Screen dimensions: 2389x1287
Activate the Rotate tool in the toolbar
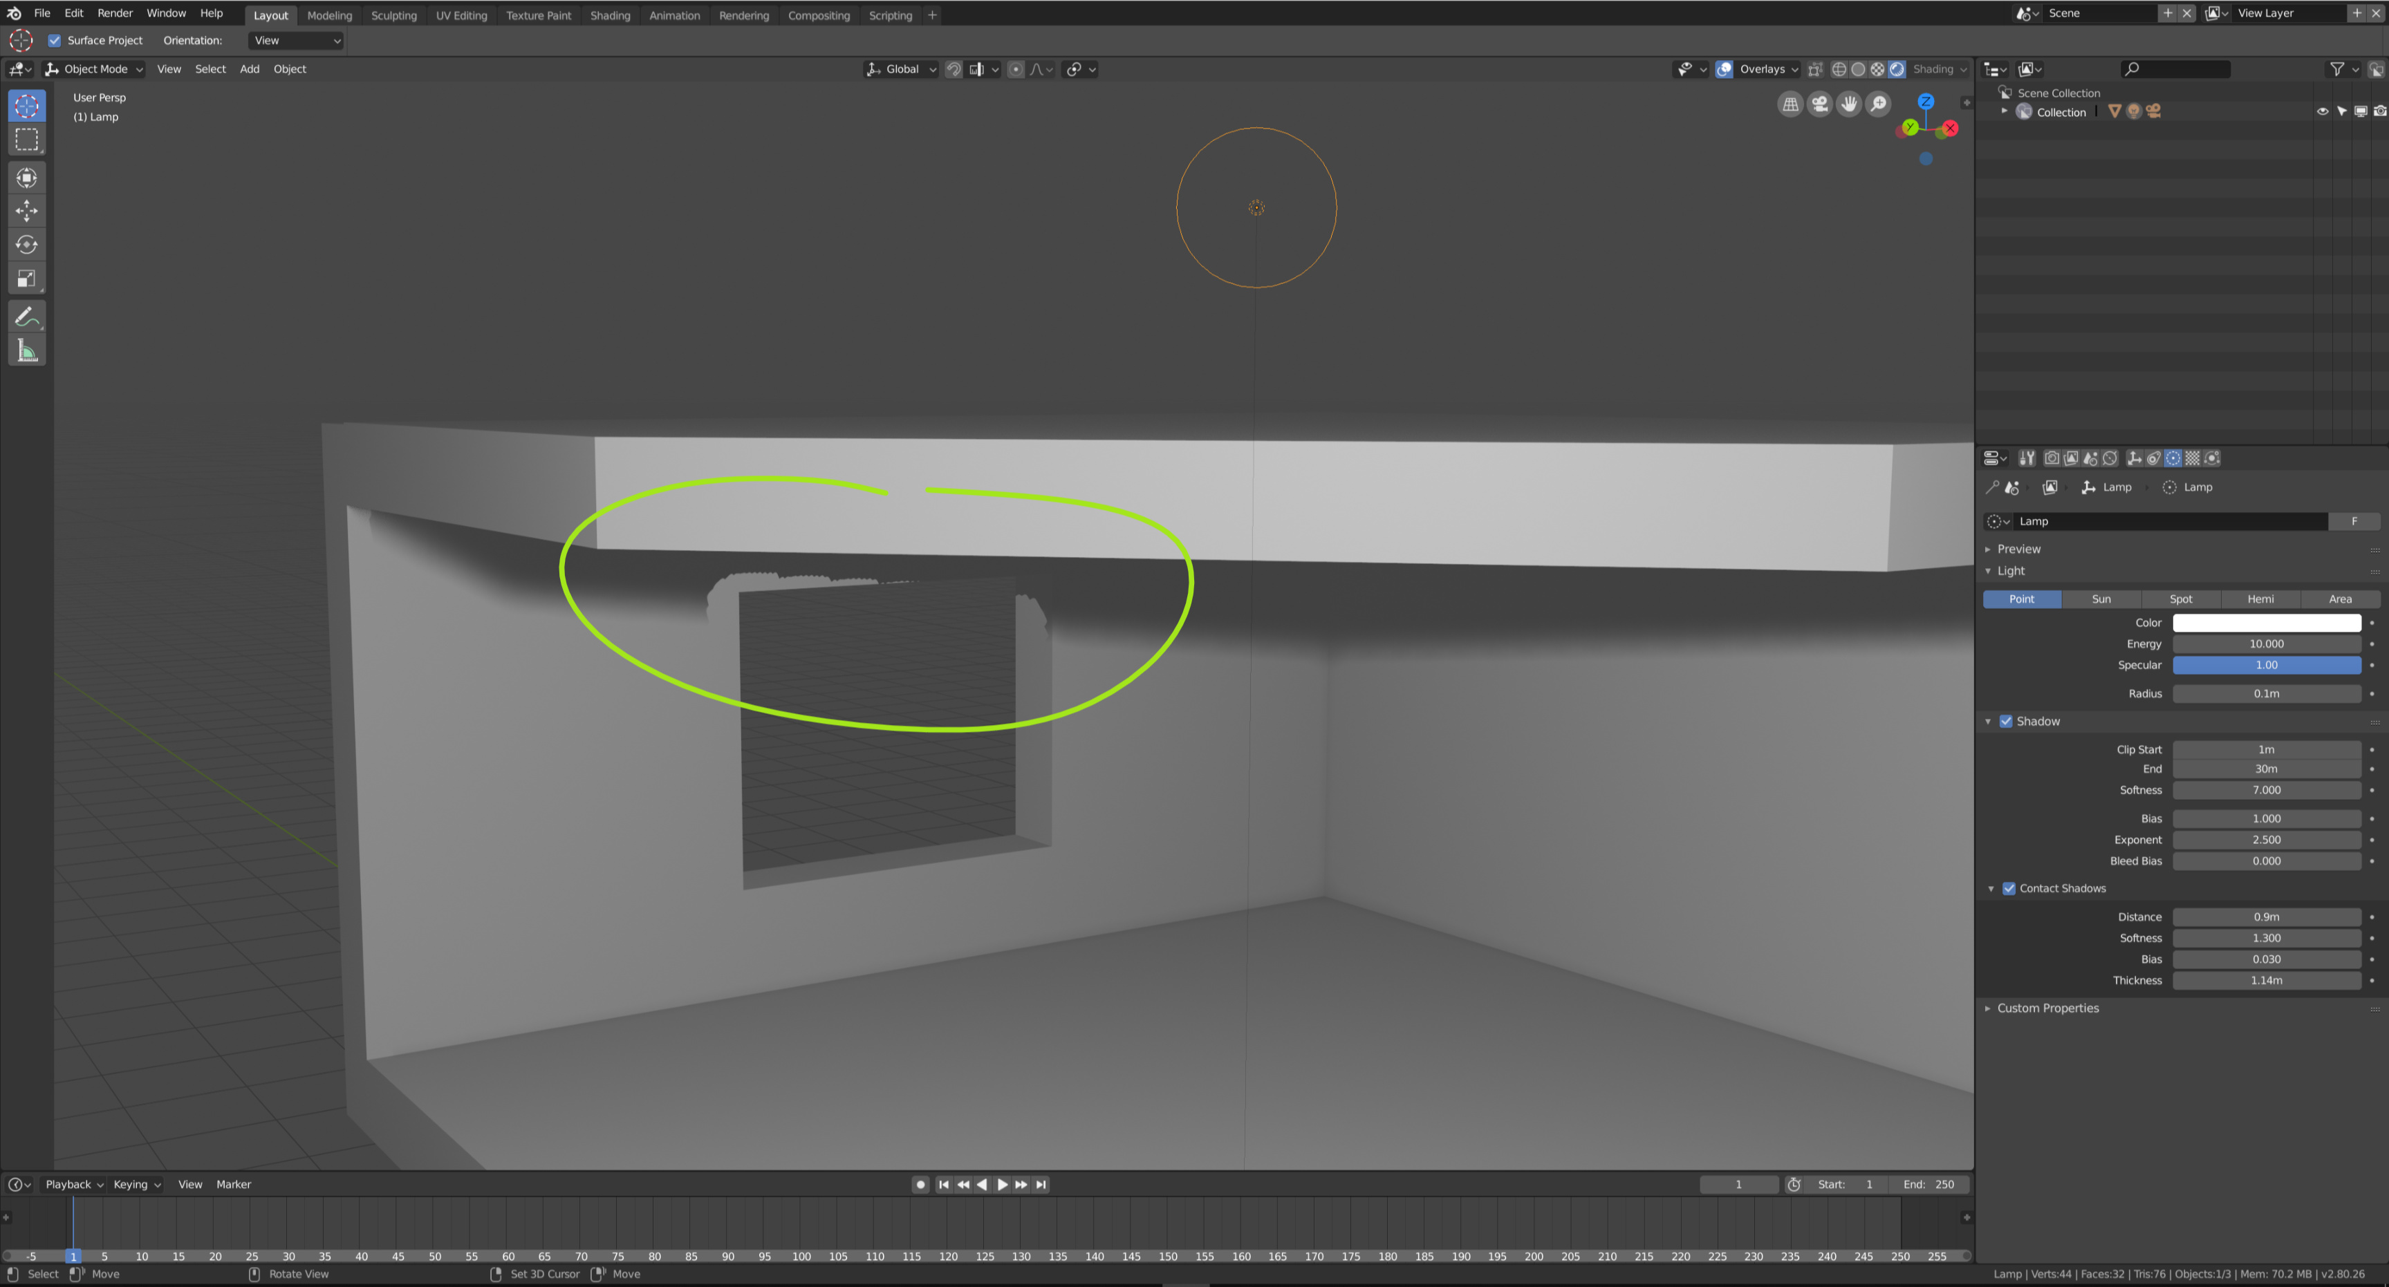click(x=27, y=244)
